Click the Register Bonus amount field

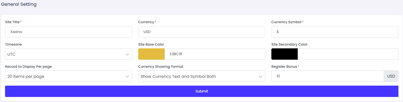328,76
